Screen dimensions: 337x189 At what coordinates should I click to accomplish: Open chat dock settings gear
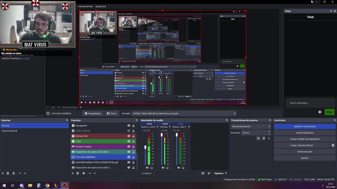coord(320,112)
